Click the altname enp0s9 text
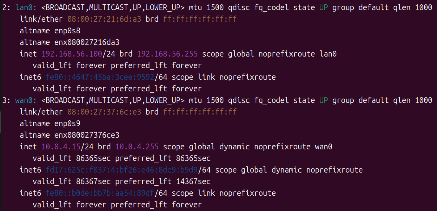Viewport: 437px width, 211px height. pyautogui.click(x=67, y=124)
